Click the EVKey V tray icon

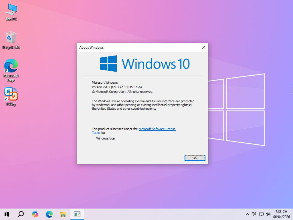click(254, 214)
